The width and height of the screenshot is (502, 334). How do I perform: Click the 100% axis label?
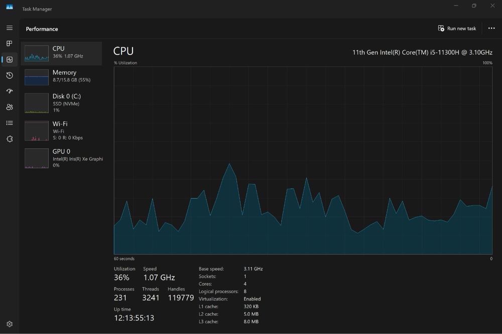(x=487, y=63)
